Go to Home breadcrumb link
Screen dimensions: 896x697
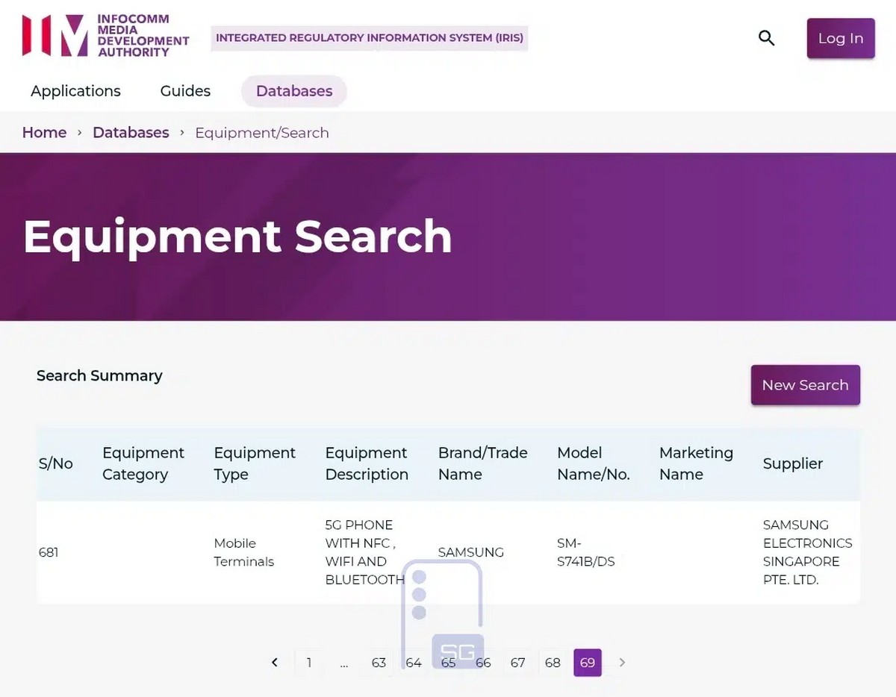pyautogui.click(x=44, y=133)
